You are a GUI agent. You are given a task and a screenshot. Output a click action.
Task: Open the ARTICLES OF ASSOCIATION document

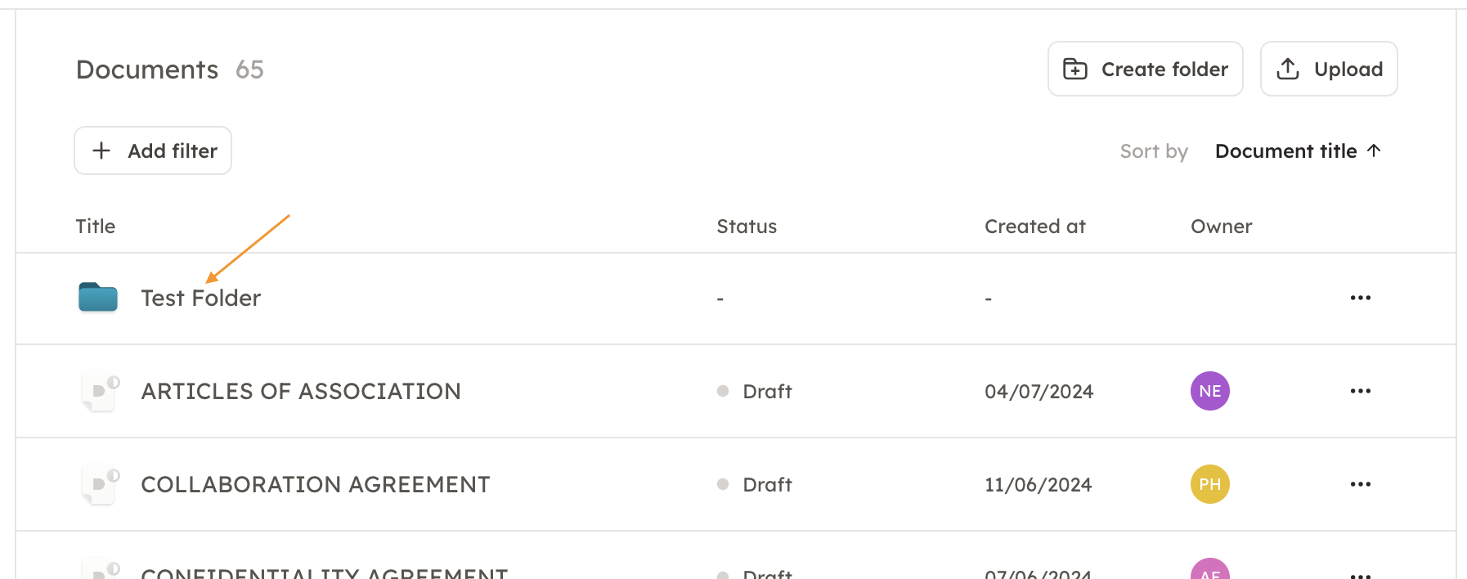301,391
